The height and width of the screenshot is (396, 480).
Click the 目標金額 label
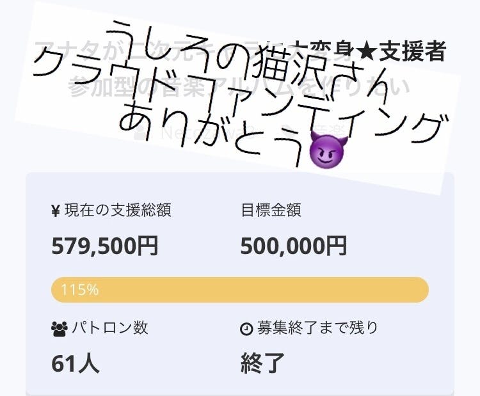point(271,210)
